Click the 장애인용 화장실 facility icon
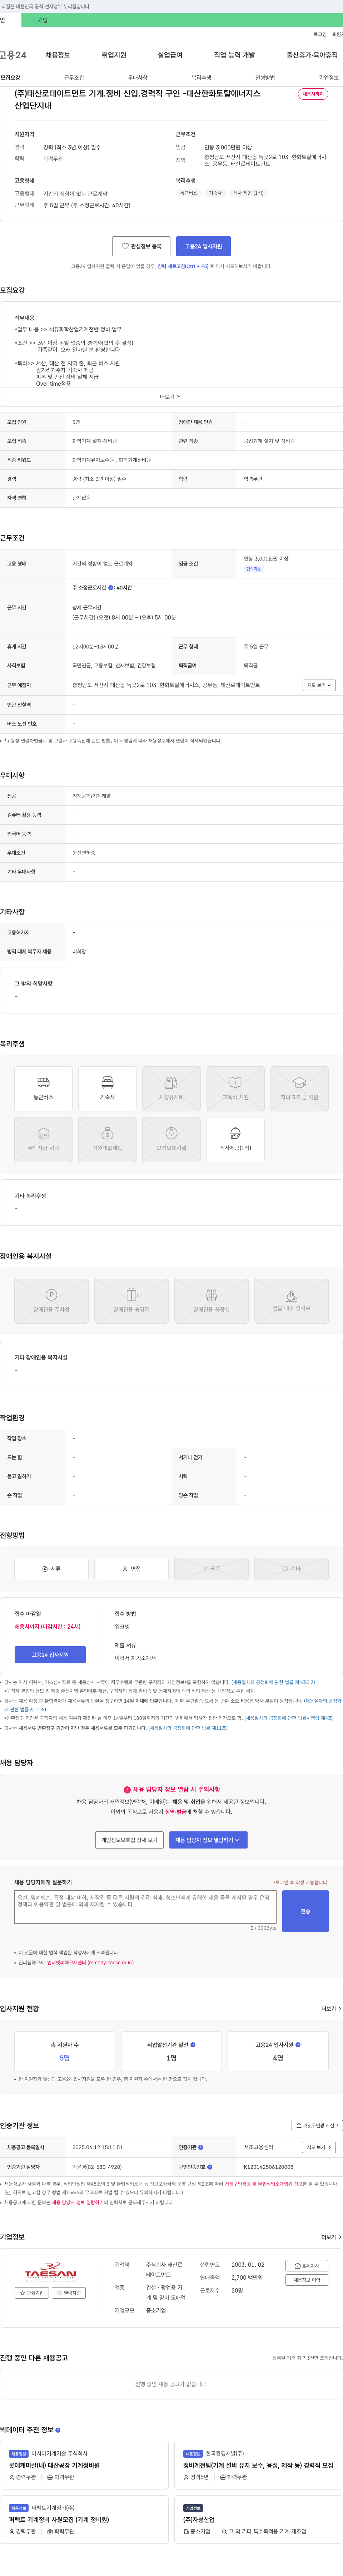The height and width of the screenshot is (2576, 343). pyautogui.click(x=212, y=1301)
